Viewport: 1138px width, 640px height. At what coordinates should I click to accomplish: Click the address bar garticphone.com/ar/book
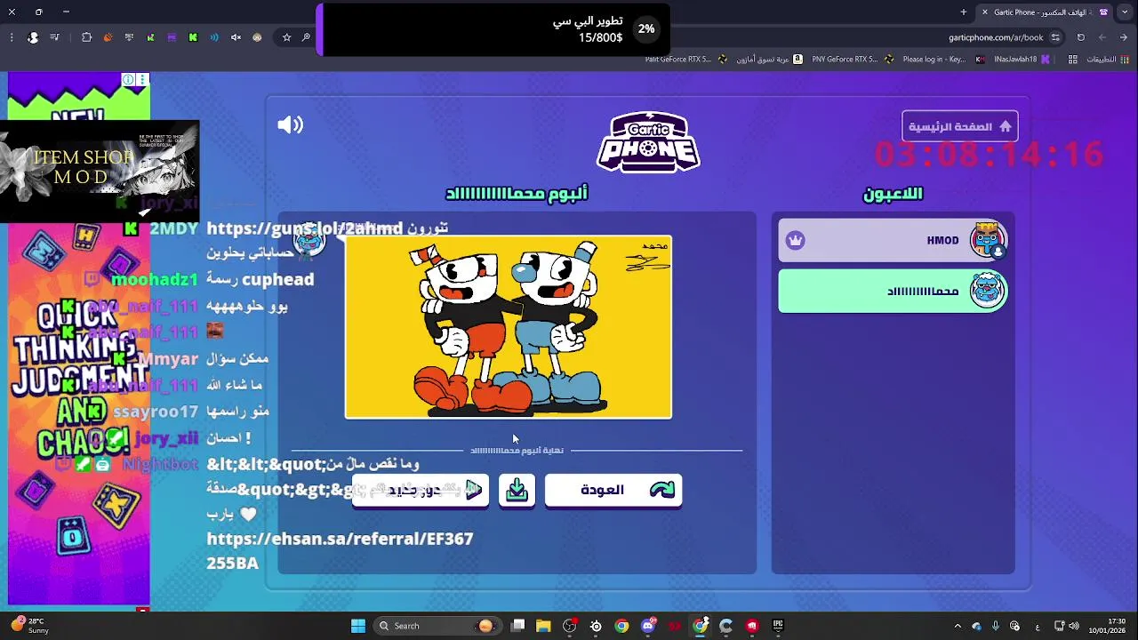996,37
